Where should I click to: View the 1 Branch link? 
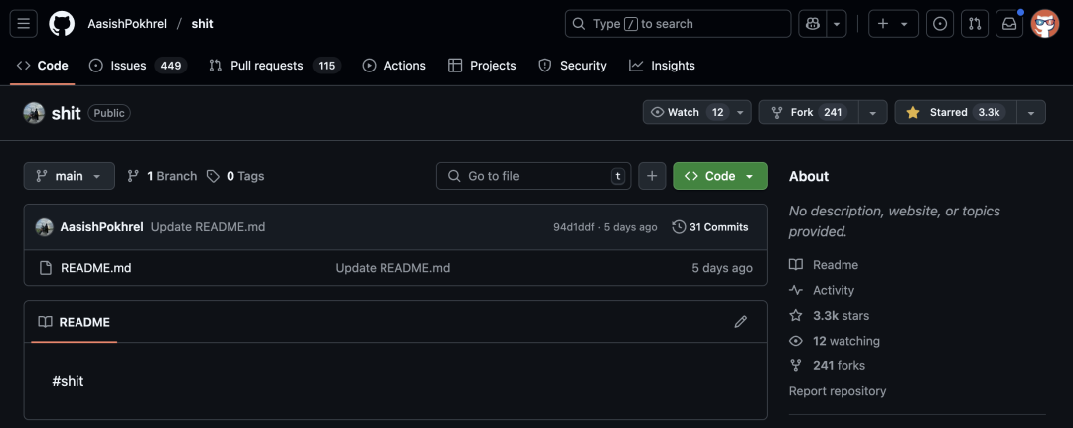tap(162, 176)
